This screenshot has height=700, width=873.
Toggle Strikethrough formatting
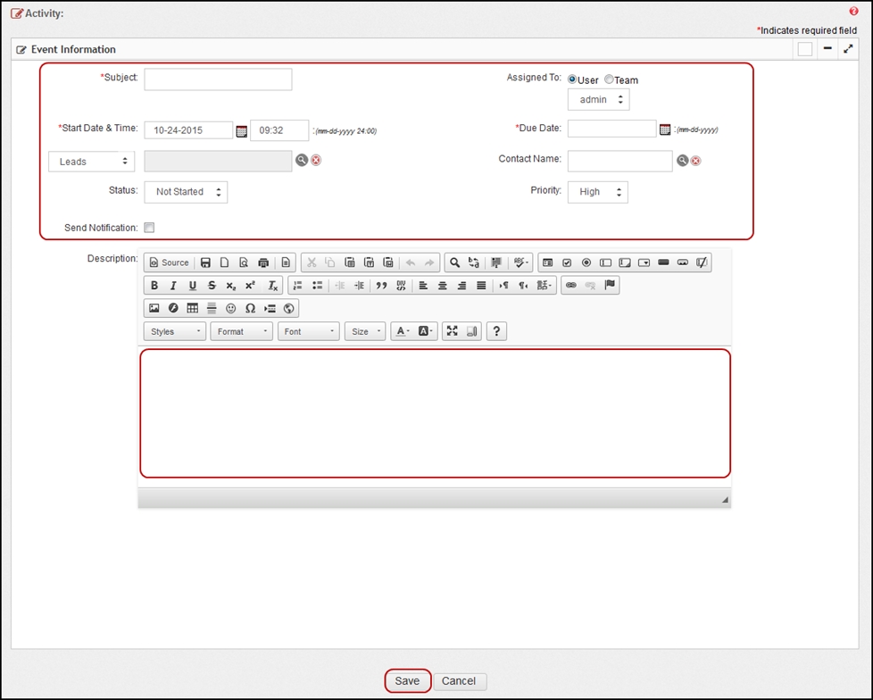pos(212,285)
